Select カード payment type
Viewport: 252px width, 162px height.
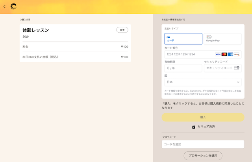183,39
